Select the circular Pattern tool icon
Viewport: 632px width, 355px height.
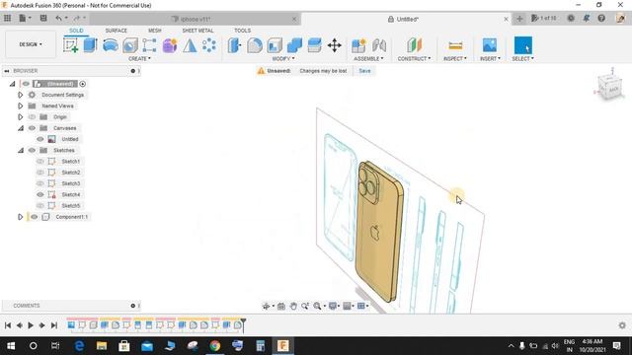[208, 45]
